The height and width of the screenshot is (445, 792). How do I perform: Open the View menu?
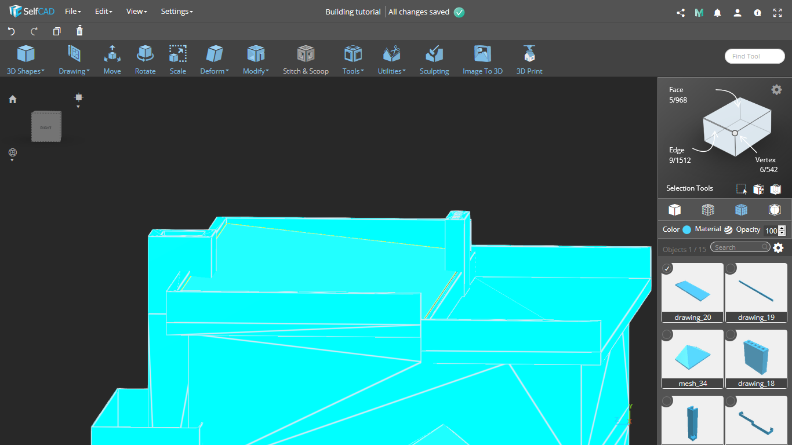[136, 12]
